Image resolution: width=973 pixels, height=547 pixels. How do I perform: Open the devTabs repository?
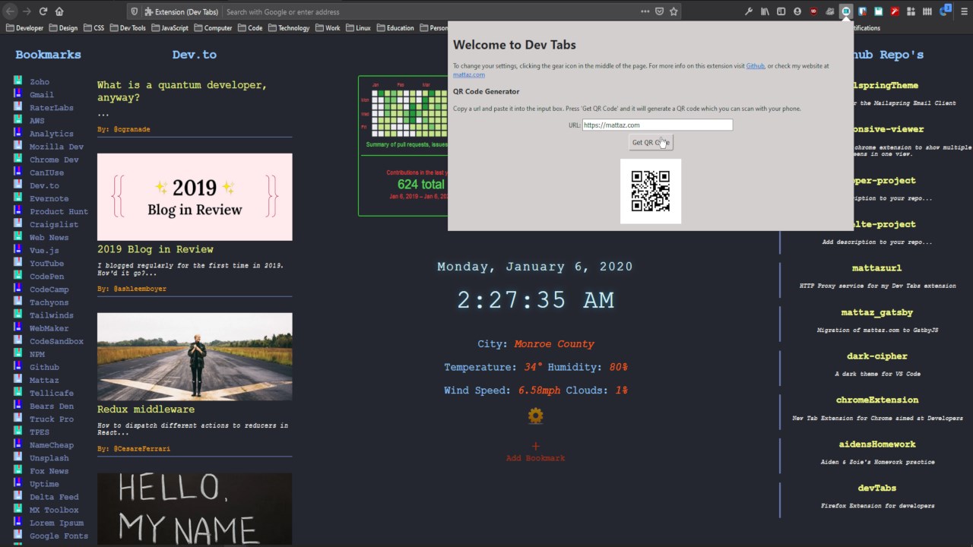tap(877, 488)
